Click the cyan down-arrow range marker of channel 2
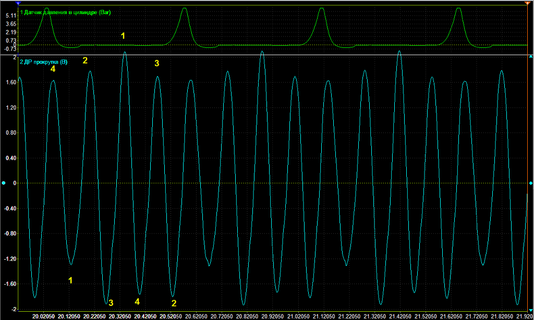The height and width of the screenshot is (320, 534). [530, 310]
